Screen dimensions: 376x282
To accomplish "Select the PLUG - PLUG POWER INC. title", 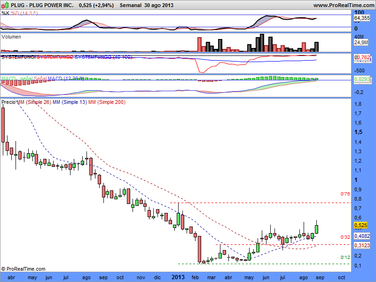I will [x=42, y=5].
